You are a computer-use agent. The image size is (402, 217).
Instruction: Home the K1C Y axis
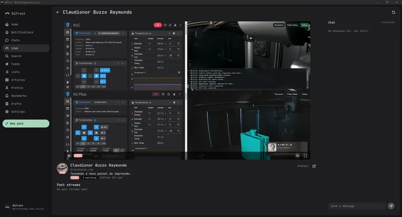pyautogui.click(x=103, y=82)
